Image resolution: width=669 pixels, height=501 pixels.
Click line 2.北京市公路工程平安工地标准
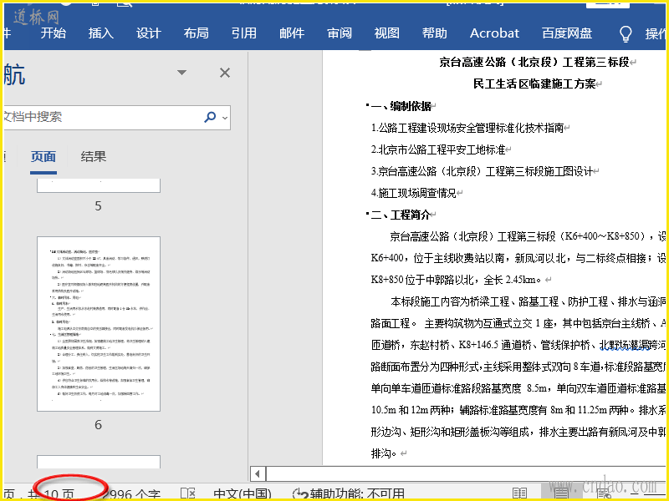438,149
